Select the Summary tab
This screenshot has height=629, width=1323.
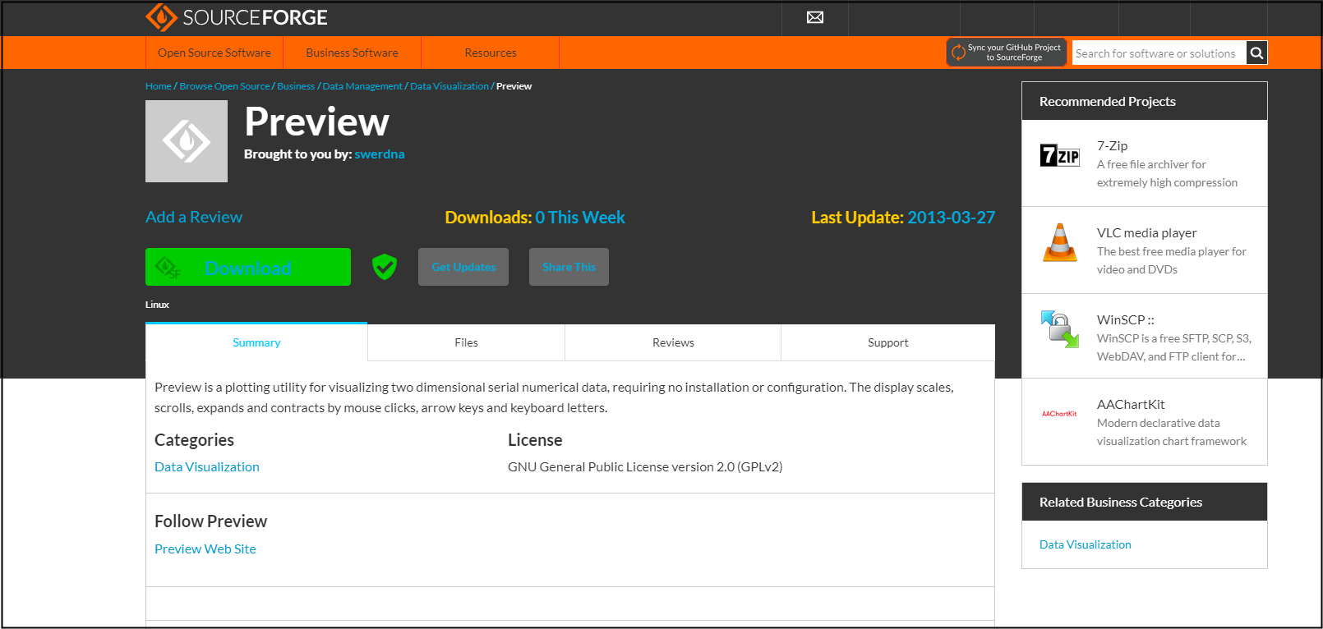click(256, 342)
